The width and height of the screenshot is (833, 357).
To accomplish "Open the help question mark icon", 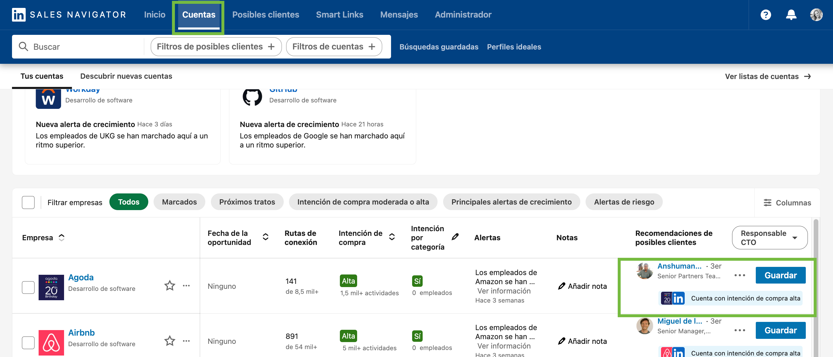I will coord(765,15).
